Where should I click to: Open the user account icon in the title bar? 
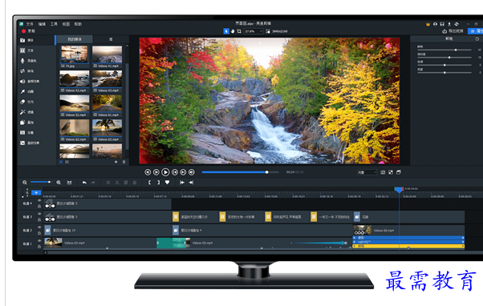(x=435, y=24)
